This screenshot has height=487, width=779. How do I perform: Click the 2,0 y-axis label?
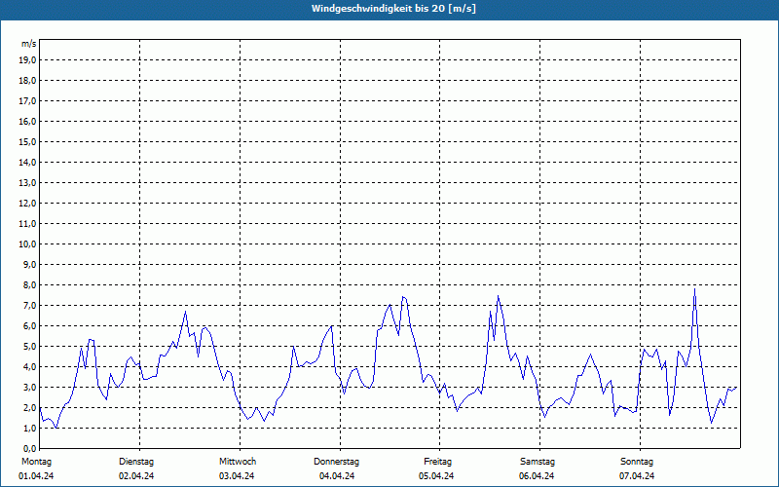[29, 407]
